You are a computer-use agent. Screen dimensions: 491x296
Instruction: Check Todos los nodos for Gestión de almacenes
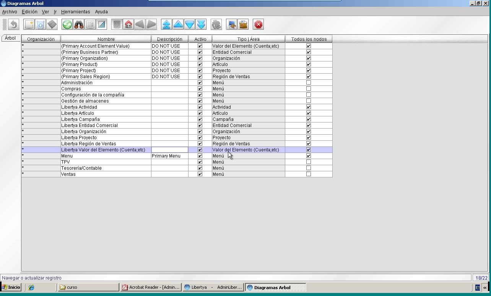point(309,101)
